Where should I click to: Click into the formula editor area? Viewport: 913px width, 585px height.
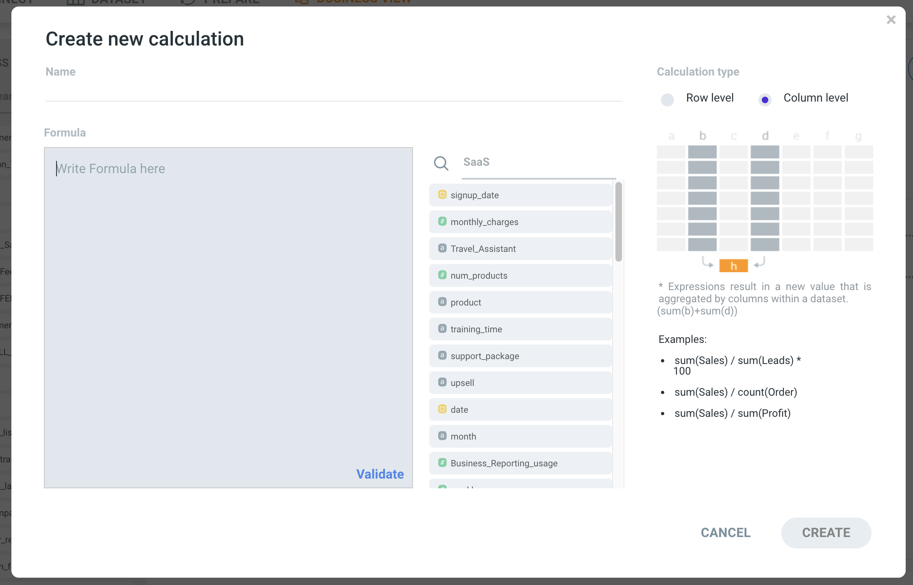(228, 318)
